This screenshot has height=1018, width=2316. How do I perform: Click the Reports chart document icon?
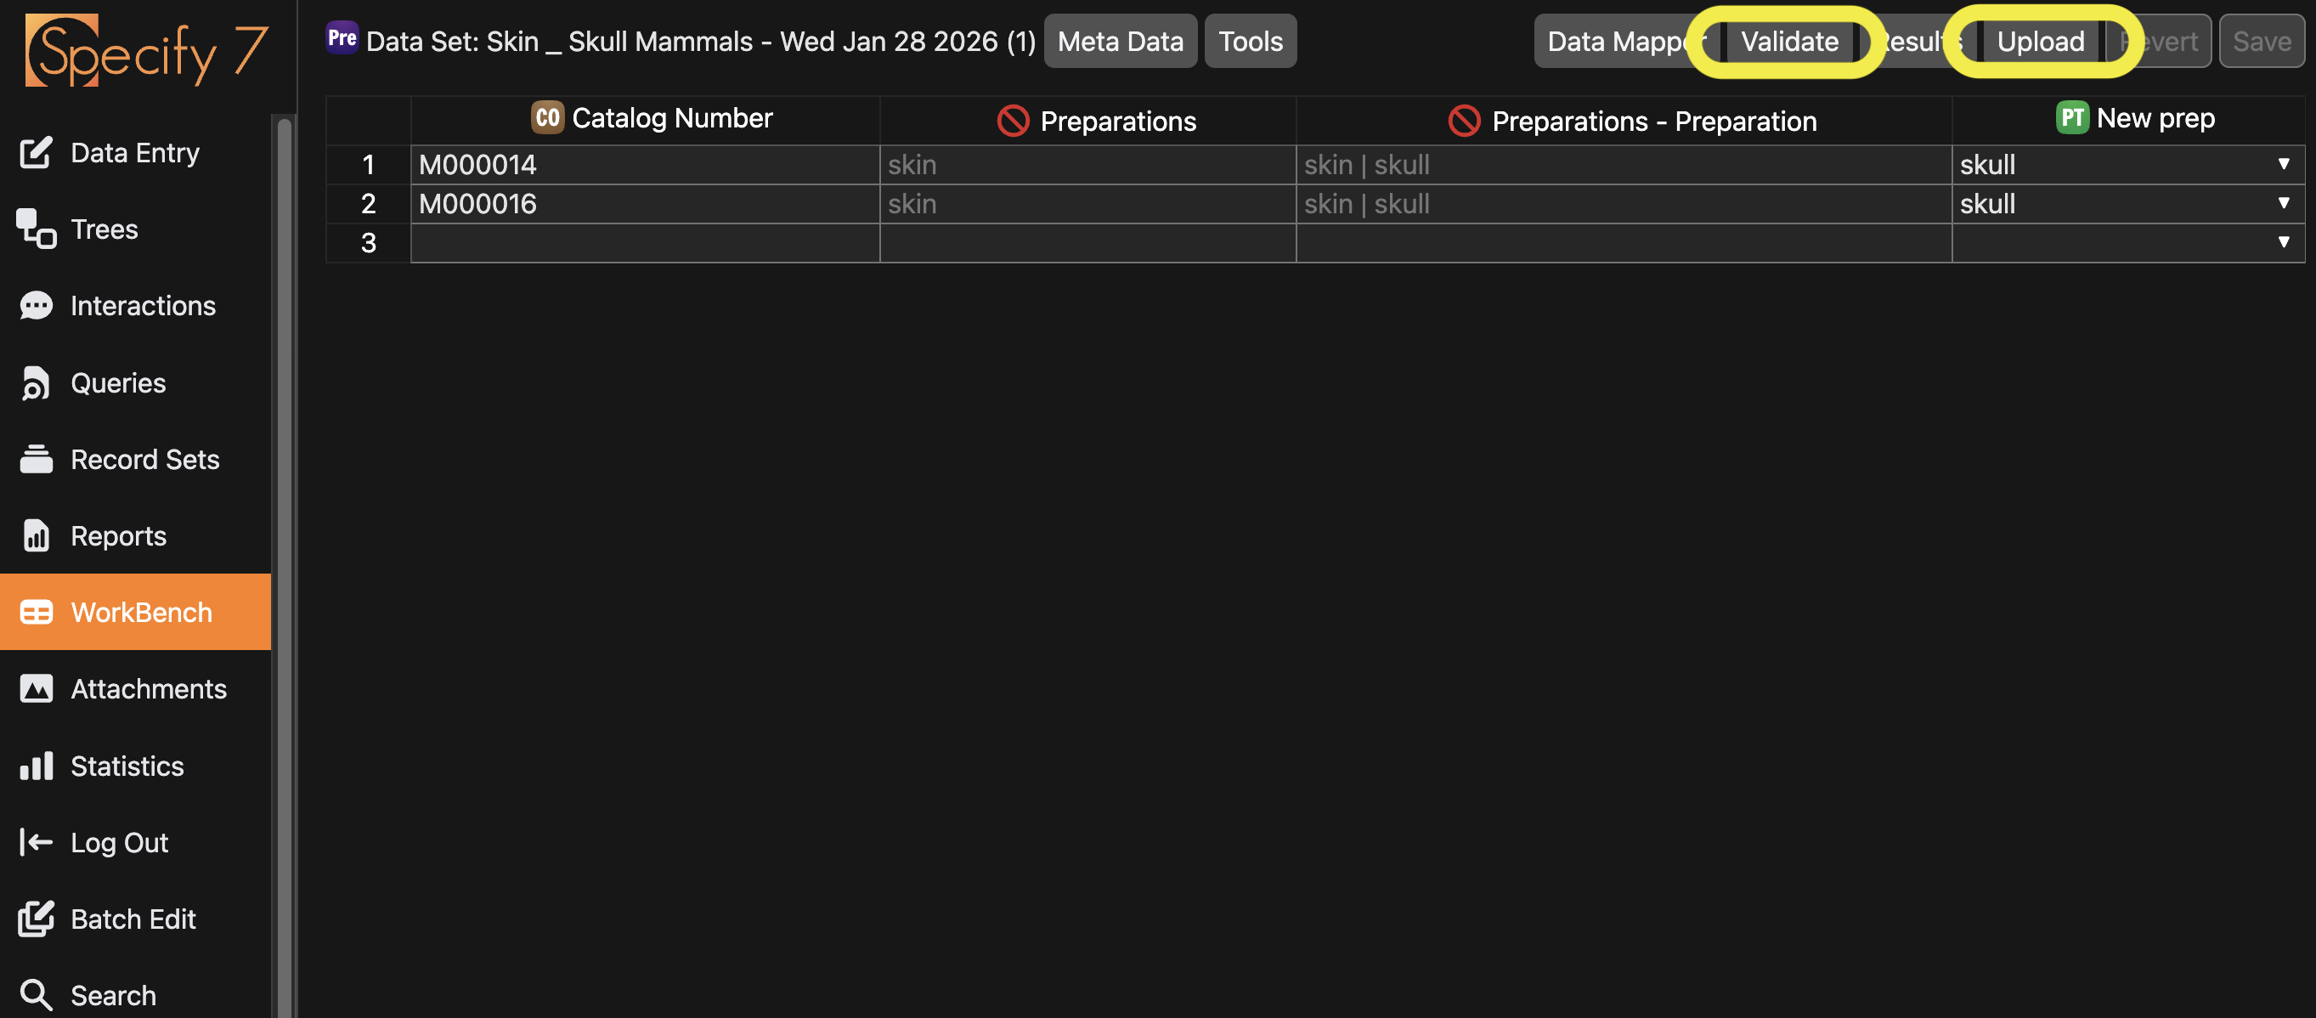click(x=36, y=536)
